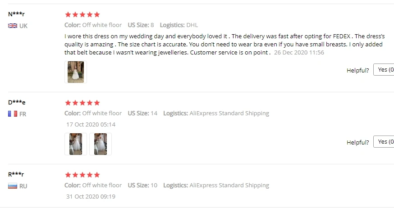The height and width of the screenshot is (208, 394).
Task: Click the star rating on R***r's review
Action: [x=82, y=175]
